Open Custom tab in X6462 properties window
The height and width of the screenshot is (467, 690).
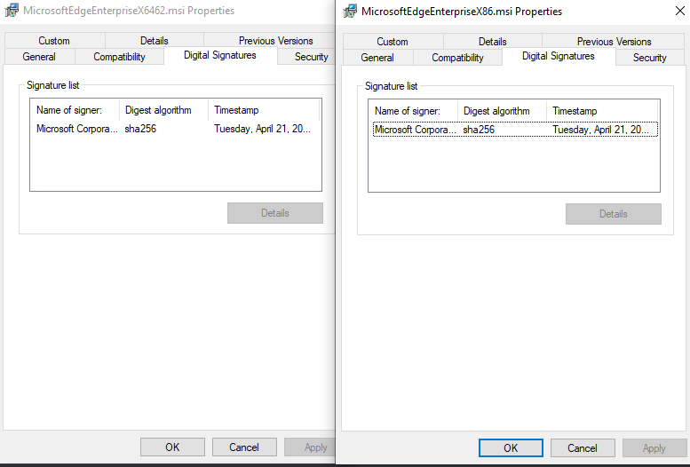[x=54, y=41]
